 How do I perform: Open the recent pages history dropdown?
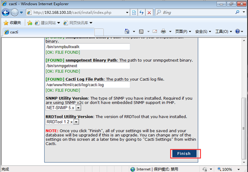[21, 13]
